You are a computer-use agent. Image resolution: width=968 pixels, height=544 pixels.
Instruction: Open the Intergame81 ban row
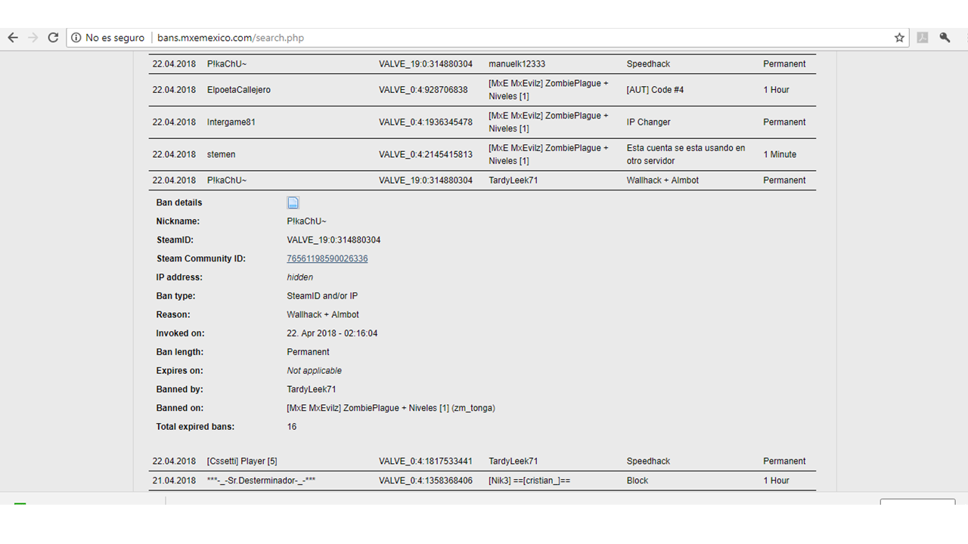point(482,122)
